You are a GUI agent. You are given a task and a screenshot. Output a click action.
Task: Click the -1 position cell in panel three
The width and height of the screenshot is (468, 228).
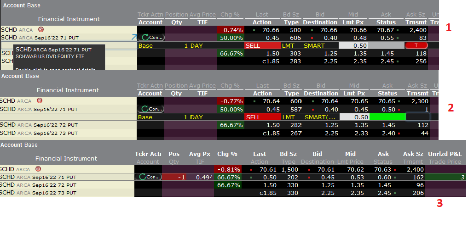pos(174,177)
